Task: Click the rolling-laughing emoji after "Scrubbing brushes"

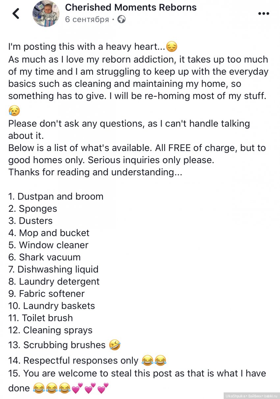Action: pos(115,345)
